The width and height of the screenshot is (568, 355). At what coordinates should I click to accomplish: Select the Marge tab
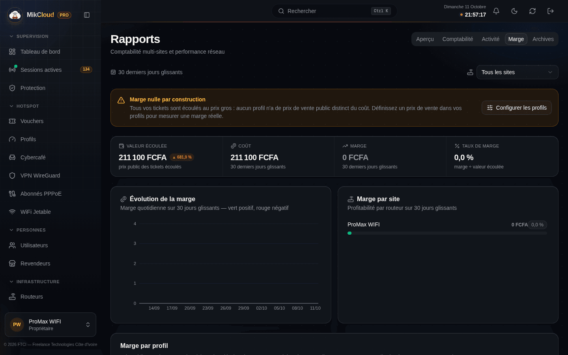click(x=516, y=39)
